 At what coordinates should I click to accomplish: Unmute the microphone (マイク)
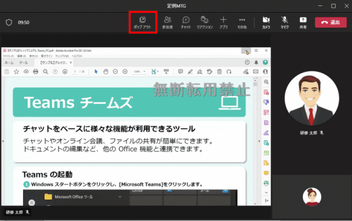click(284, 20)
